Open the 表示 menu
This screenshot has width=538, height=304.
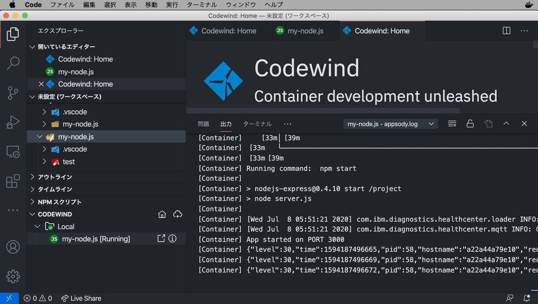click(130, 5)
